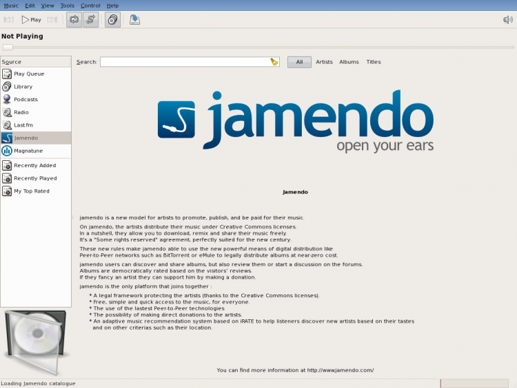Click the download album toolbar icon
Image resolution: width=517 pixels, height=388 pixels.
coord(134,20)
